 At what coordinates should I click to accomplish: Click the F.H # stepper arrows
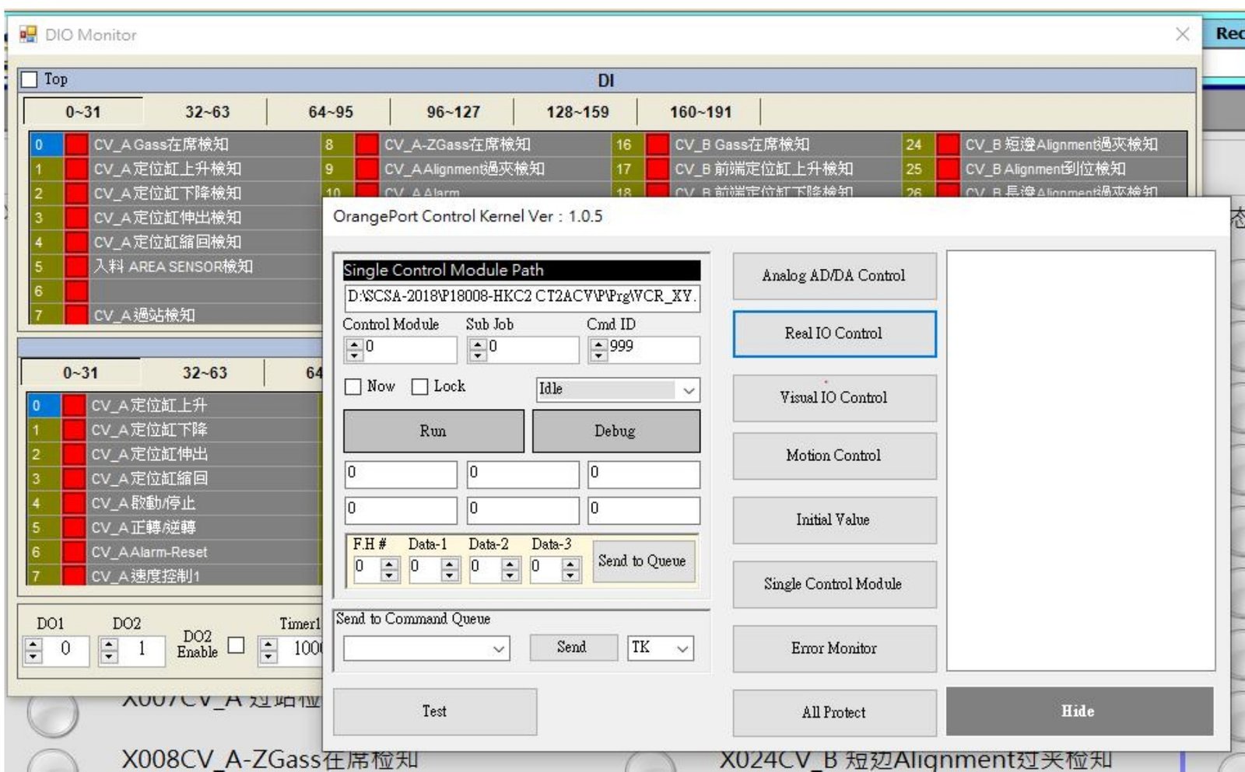[x=390, y=570]
